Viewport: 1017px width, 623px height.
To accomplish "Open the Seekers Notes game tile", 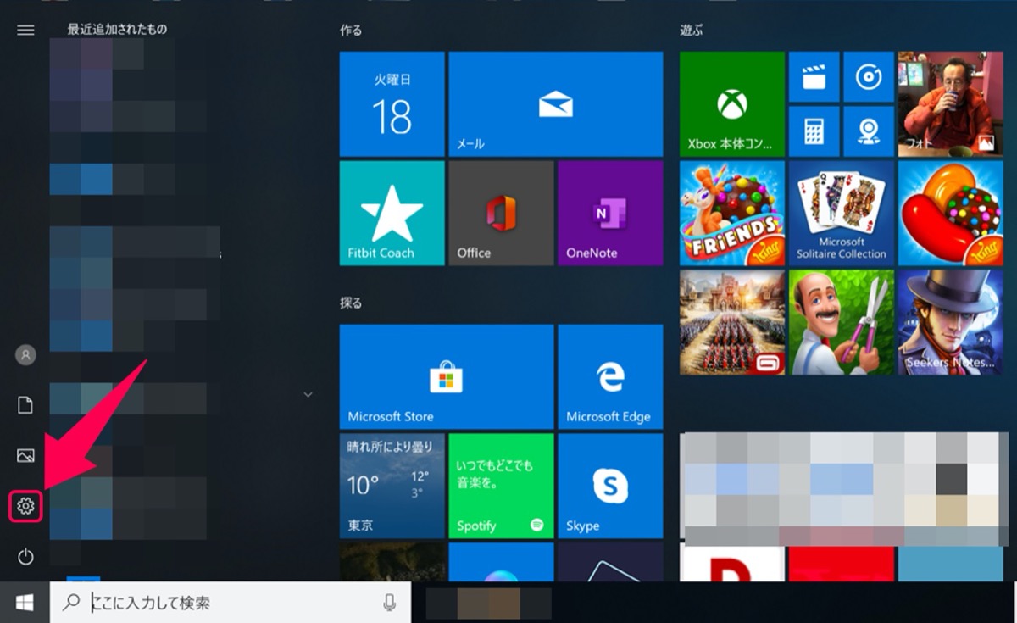I will pyautogui.click(x=950, y=323).
